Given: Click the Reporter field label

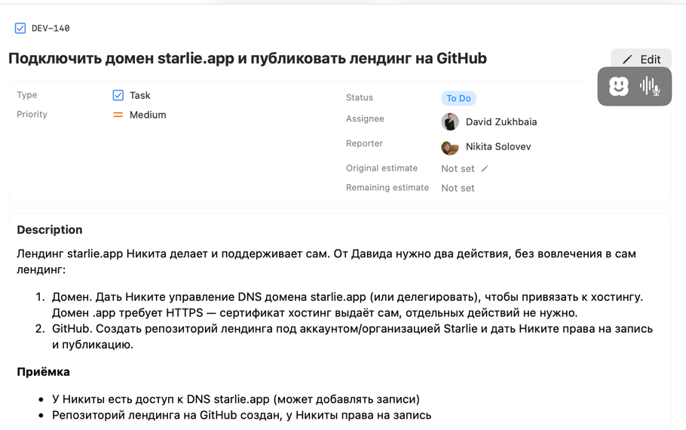Looking at the screenshot, I should pos(364,143).
